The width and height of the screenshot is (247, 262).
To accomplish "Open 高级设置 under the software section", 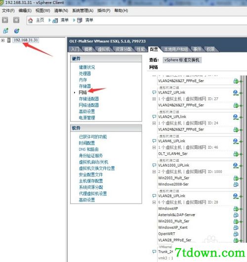I will pos(87,200).
